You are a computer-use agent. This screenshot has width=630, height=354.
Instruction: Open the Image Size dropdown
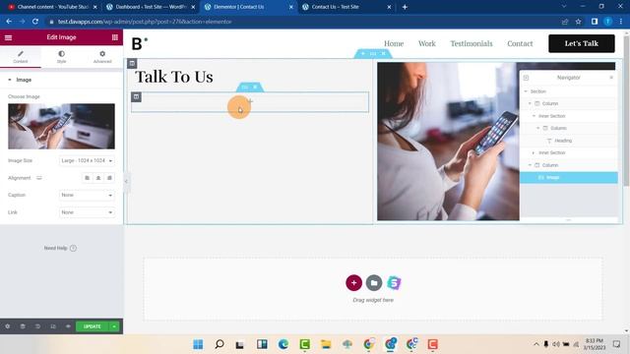(87, 160)
